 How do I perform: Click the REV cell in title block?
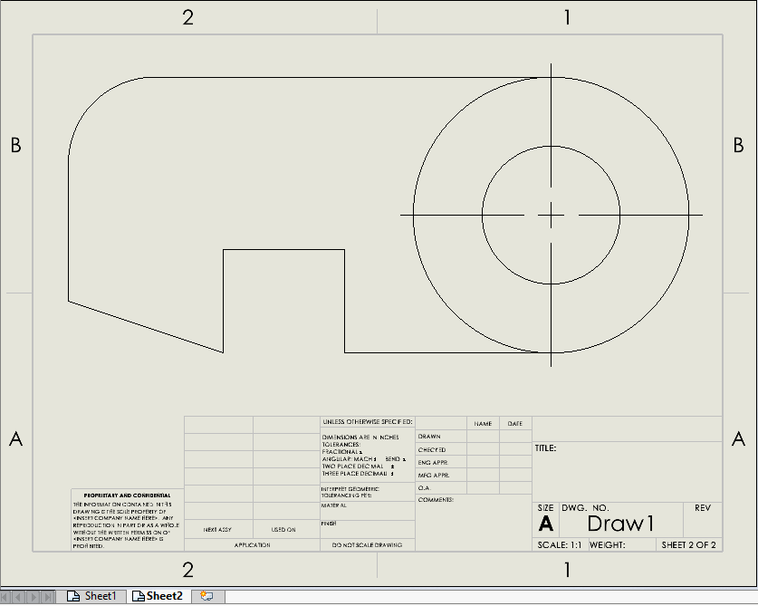click(x=703, y=519)
